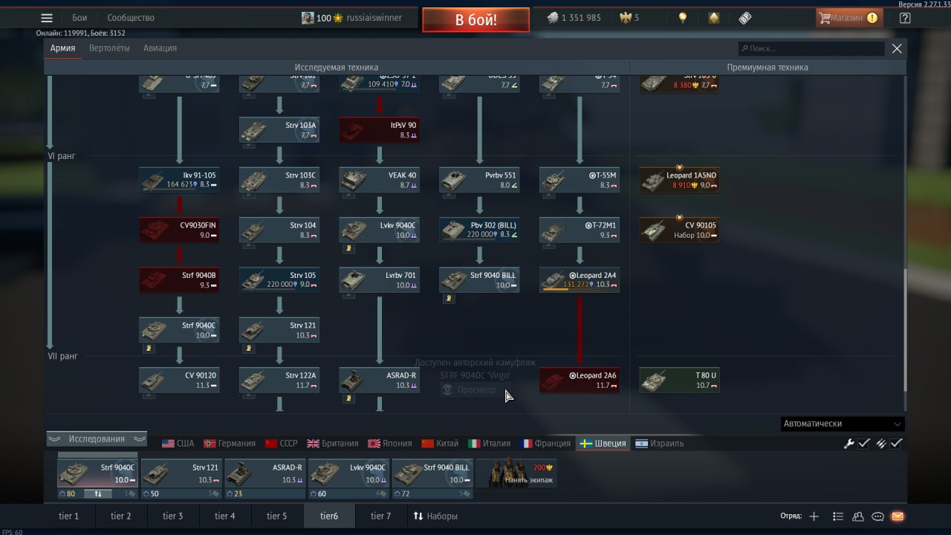Image resolution: width=951 pixels, height=535 pixels.
Task: Open the chat bubble icon
Action: coord(877,516)
